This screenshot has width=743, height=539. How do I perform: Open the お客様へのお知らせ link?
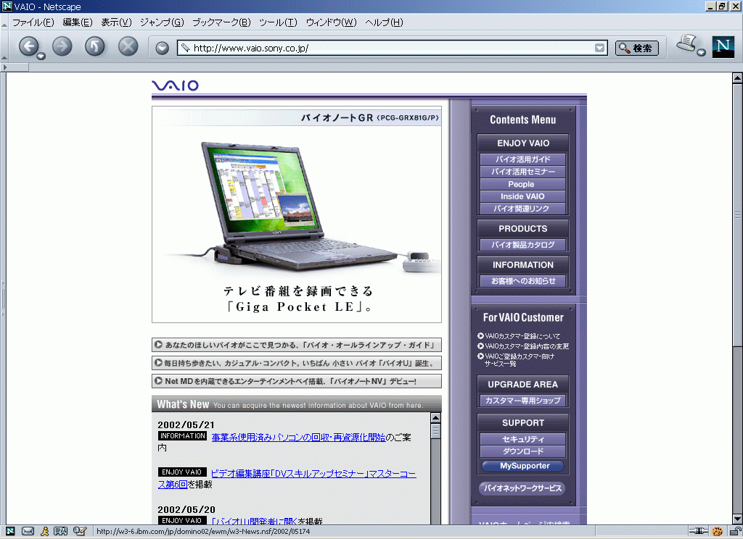(522, 281)
